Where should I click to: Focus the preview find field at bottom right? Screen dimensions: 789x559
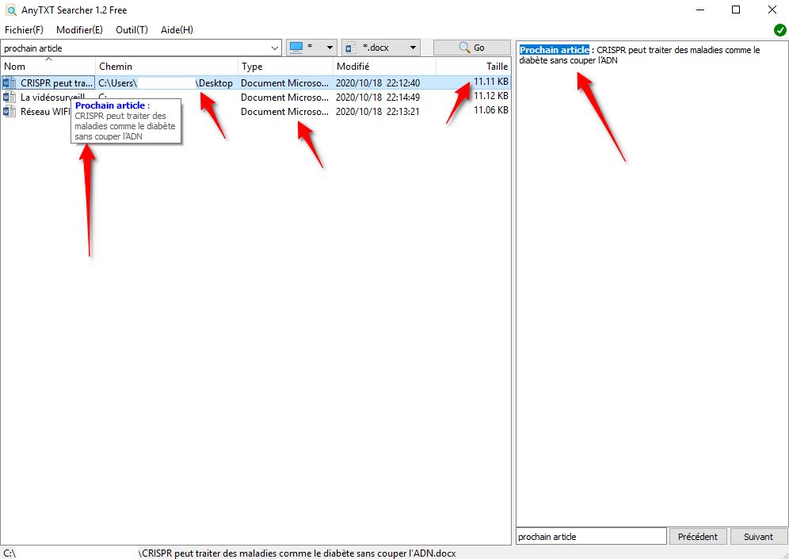(591, 536)
